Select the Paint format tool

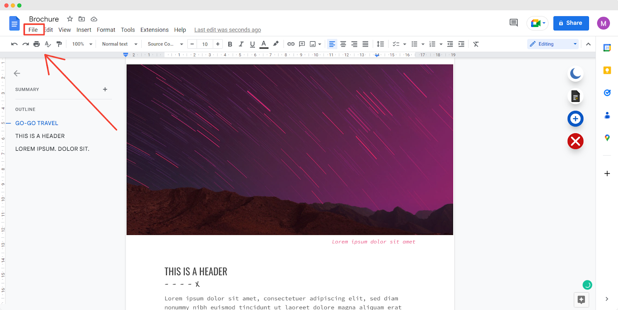point(59,44)
